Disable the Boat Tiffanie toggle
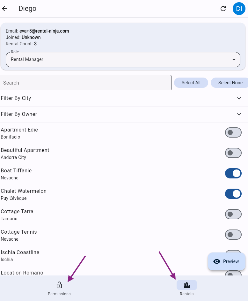Screen dimensions: 248x301 233,173
